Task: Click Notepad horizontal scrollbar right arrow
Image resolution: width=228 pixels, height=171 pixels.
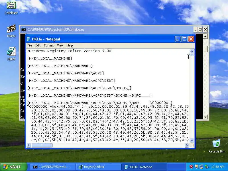Action: (187, 145)
